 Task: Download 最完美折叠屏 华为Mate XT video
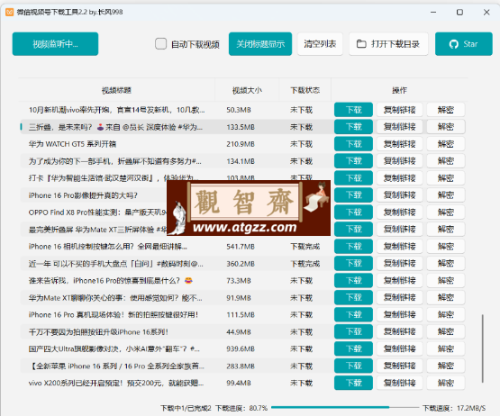tap(353, 230)
